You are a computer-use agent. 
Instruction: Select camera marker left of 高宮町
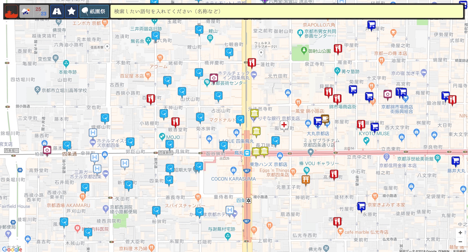click(387, 94)
